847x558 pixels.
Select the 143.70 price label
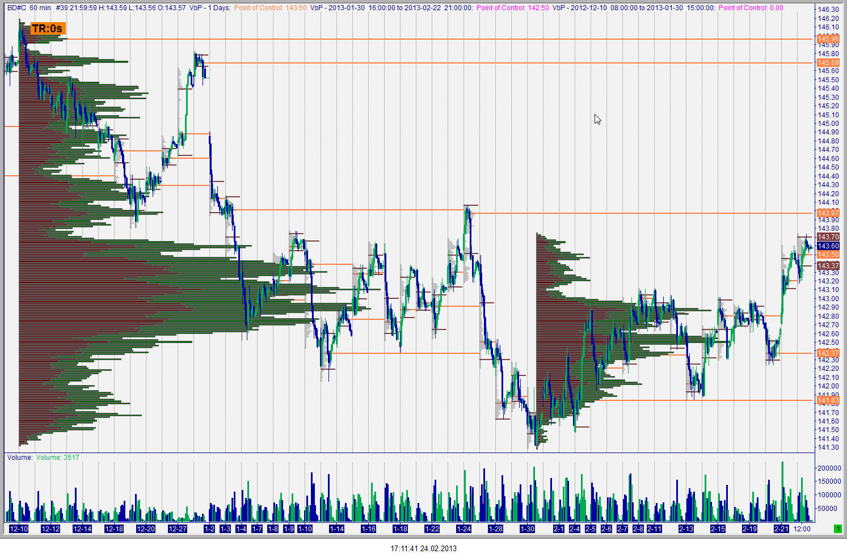(x=828, y=237)
